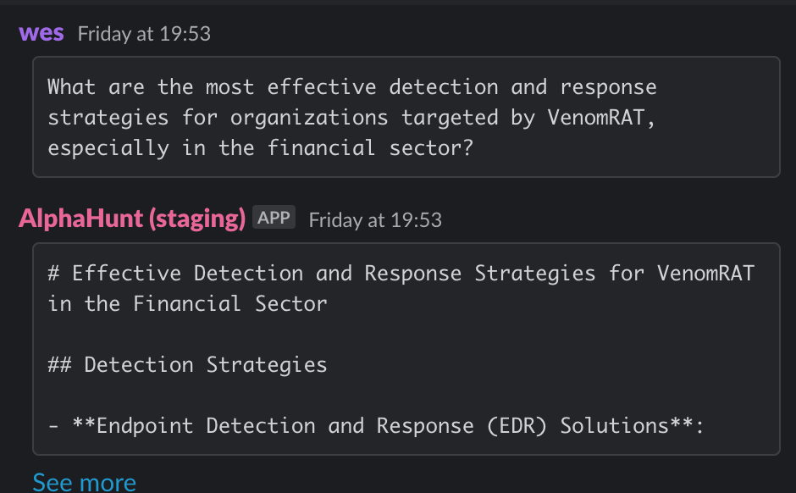796x493 pixels.
Task: Click the word "Solutions**:" in the response
Action: click(633, 425)
